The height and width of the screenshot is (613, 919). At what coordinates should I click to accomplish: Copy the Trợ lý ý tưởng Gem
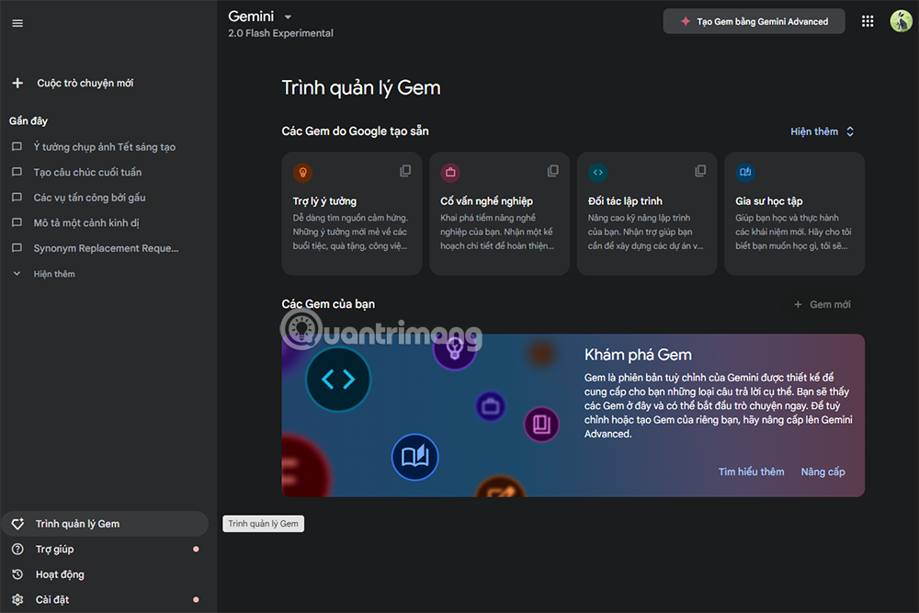(405, 171)
